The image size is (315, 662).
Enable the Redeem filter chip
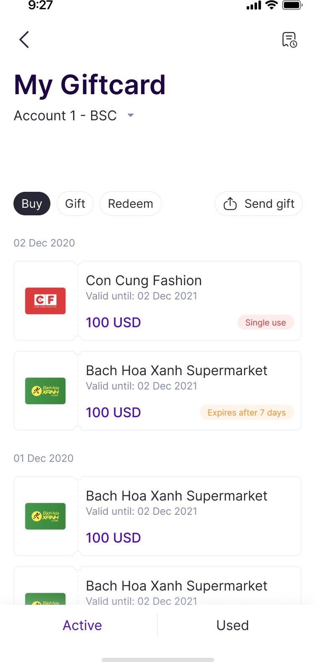click(131, 204)
